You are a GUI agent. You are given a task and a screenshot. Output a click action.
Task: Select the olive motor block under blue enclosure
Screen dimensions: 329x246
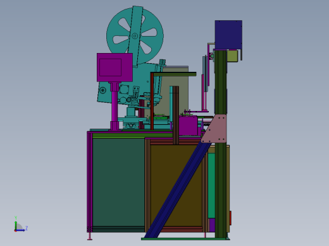(232, 56)
